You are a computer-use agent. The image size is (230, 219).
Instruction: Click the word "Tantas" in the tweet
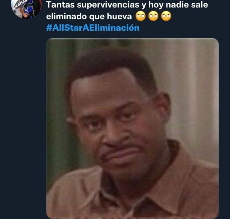(60, 5)
